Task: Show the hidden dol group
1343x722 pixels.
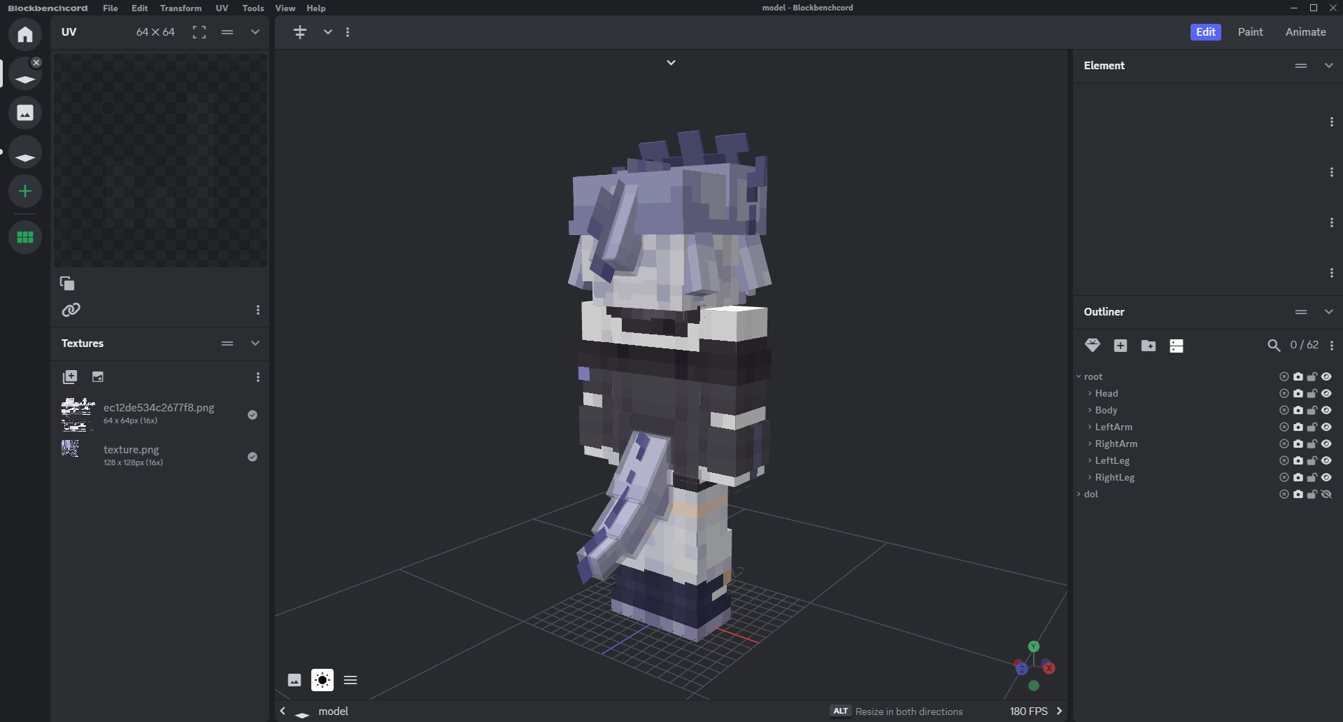Action: click(x=1326, y=494)
